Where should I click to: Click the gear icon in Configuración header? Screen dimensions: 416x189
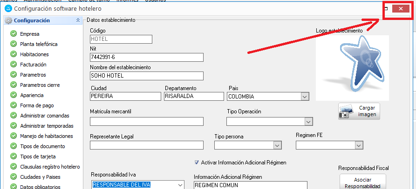[8, 20]
